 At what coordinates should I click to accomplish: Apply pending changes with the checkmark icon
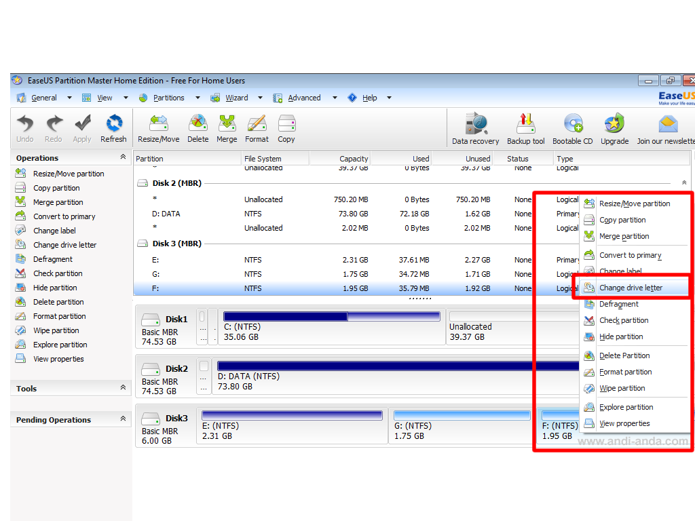pos(82,128)
